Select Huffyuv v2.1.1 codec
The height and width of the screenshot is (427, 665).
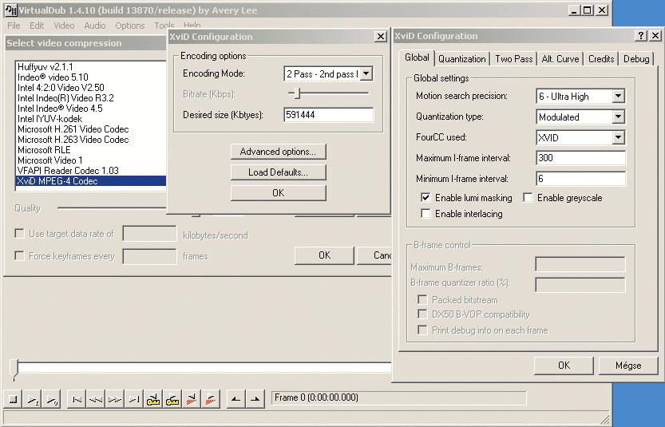tap(91, 67)
